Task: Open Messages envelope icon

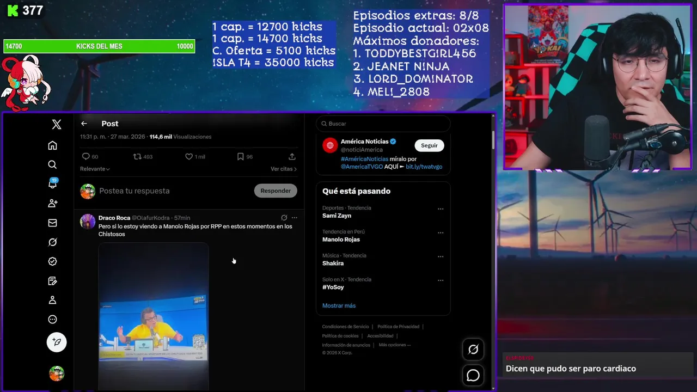Action: tap(52, 223)
